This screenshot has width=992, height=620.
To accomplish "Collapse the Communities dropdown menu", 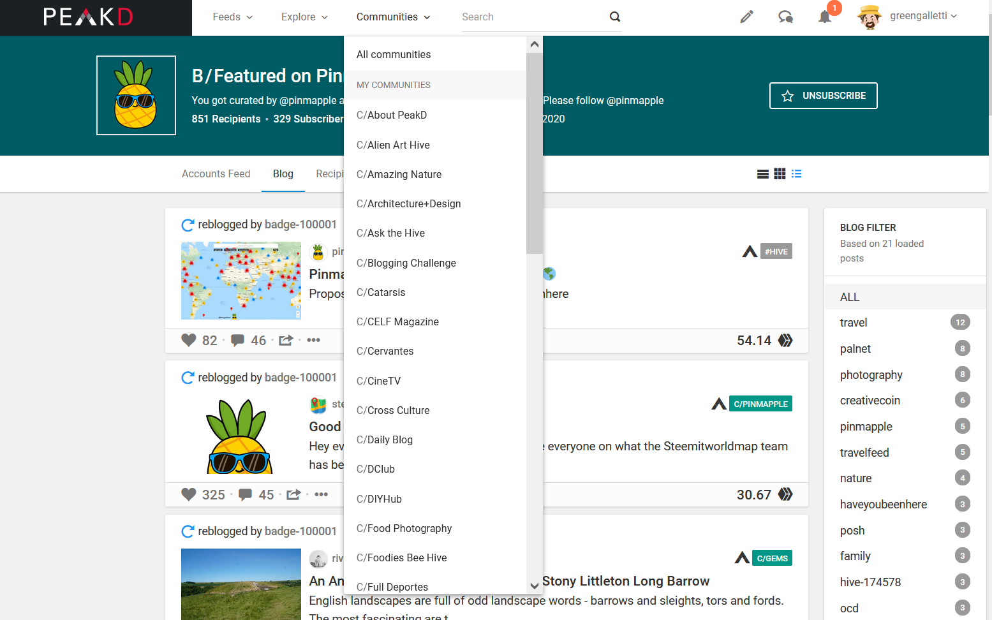I will click(x=394, y=17).
